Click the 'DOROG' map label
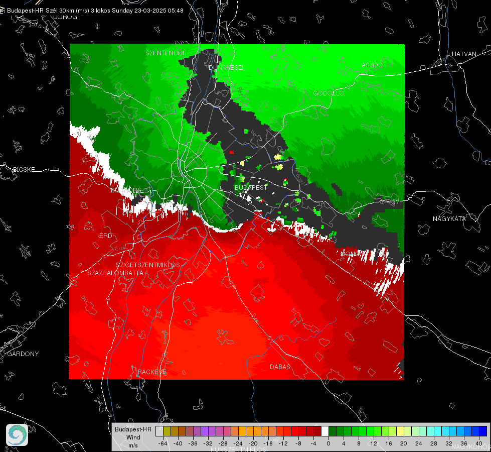 pos(65,17)
